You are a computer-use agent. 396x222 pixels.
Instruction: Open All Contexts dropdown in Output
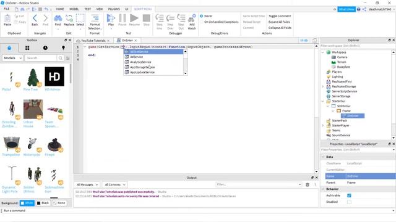114,184
